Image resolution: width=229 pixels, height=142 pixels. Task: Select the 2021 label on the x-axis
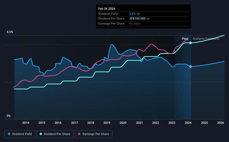(139, 123)
